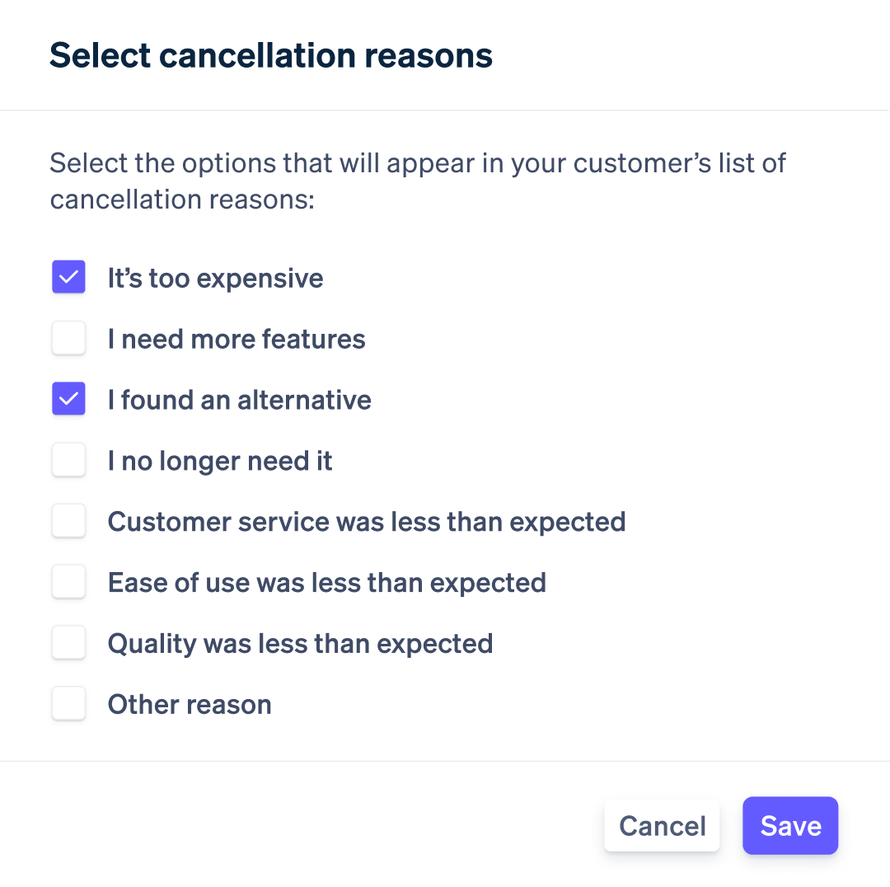Click the "Ease of use was less than expected" text
This screenshot has width=890, height=887.
coord(326,584)
